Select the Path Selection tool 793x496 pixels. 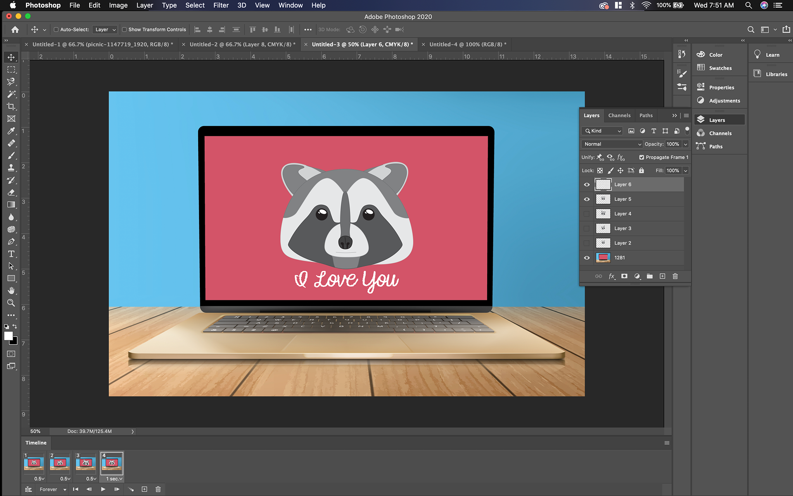click(x=11, y=266)
